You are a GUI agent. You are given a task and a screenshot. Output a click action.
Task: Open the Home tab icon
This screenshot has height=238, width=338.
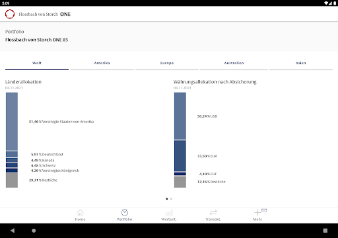tap(81, 212)
